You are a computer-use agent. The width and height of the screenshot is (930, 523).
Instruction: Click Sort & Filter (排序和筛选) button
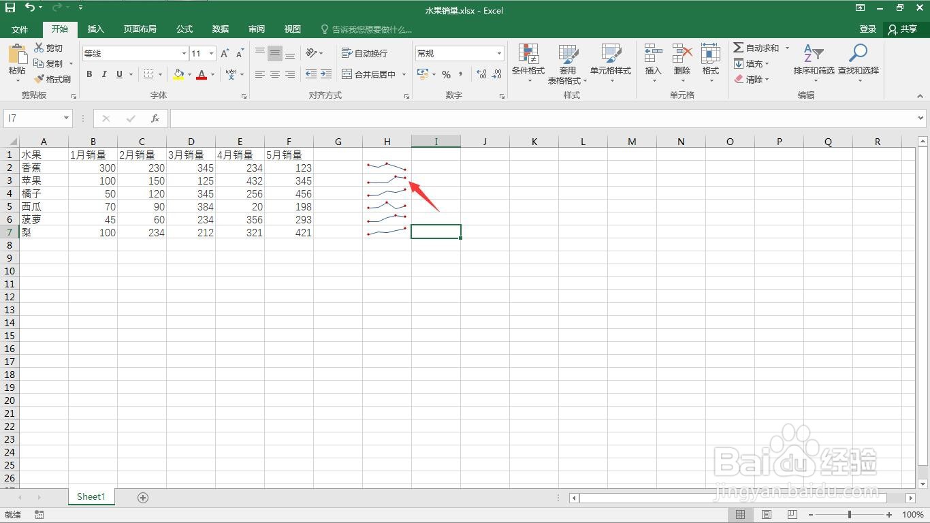814,61
